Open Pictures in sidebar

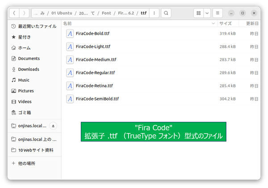34,91
